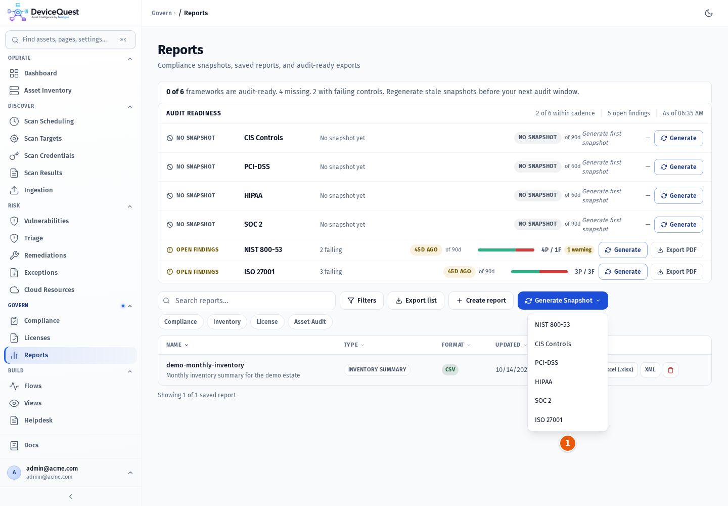Choose CIS Controls in snapshot menu
The width and height of the screenshot is (728, 506).
coord(568,344)
